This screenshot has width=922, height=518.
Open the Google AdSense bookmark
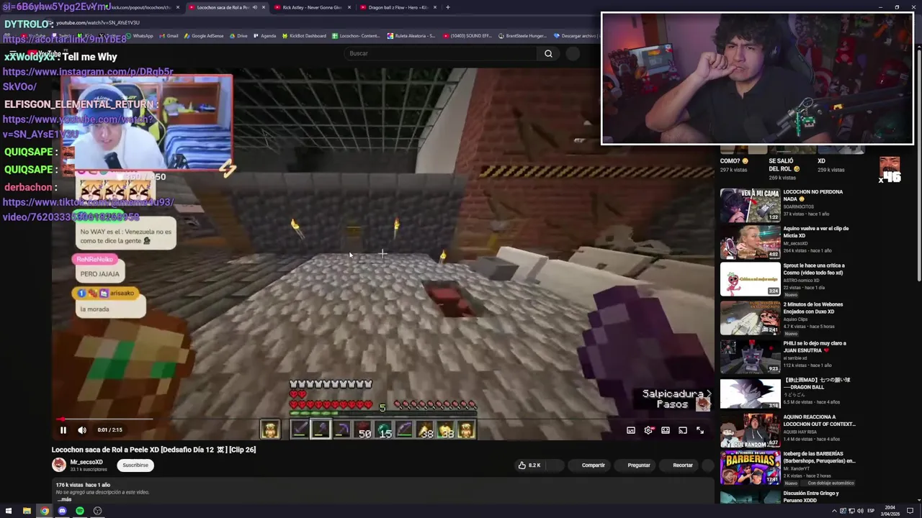pos(204,35)
